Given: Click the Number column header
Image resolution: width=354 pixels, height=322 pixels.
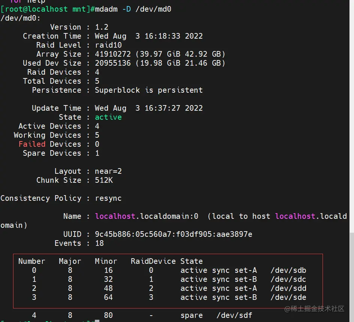Looking at the screenshot, I should (31, 261).
